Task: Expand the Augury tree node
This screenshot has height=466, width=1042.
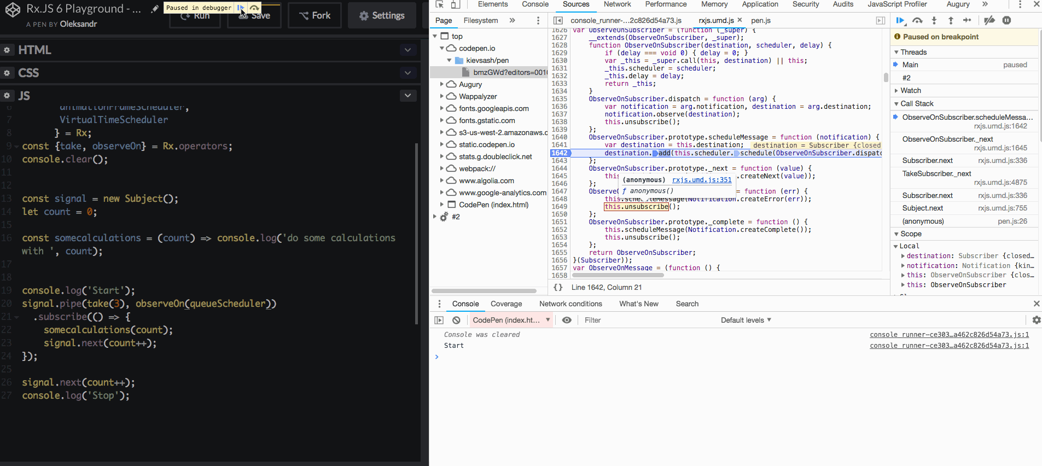Action: click(442, 84)
